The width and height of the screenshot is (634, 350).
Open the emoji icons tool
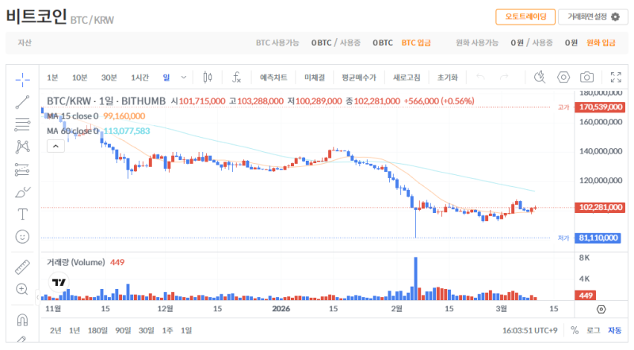[x=23, y=237]
